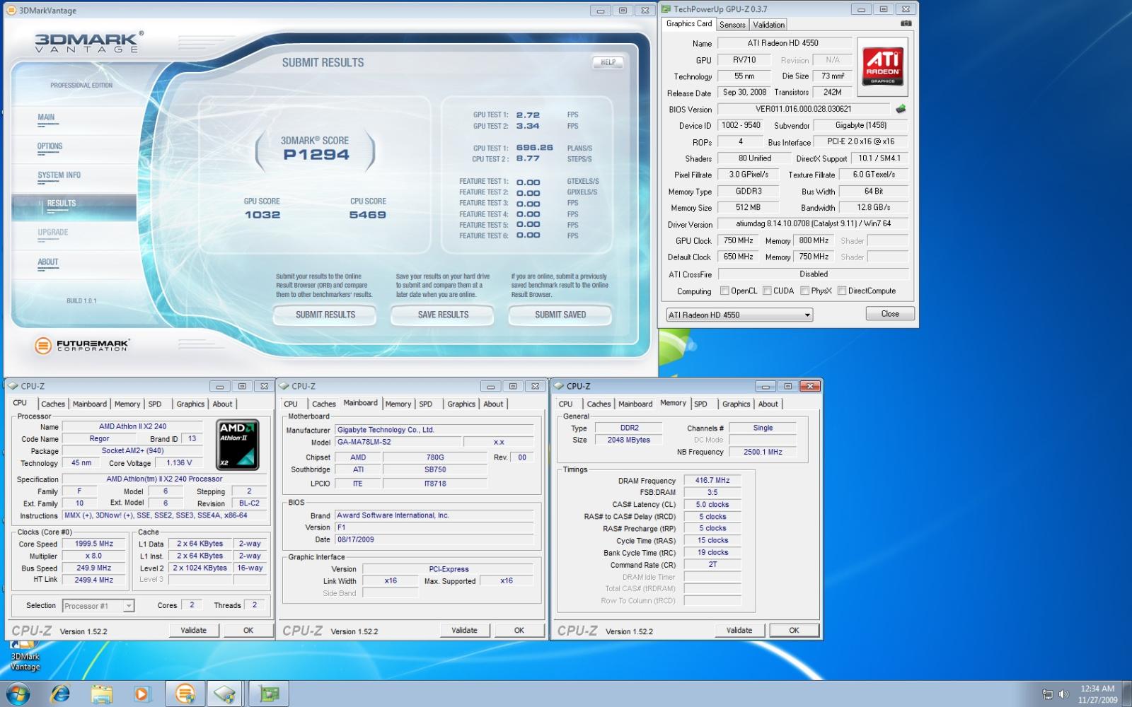This screenshot has height=707, width=1132.
Task: Click OK in CPU-Z CPU window
Action: pyautogui.click(x=248, y=630)
